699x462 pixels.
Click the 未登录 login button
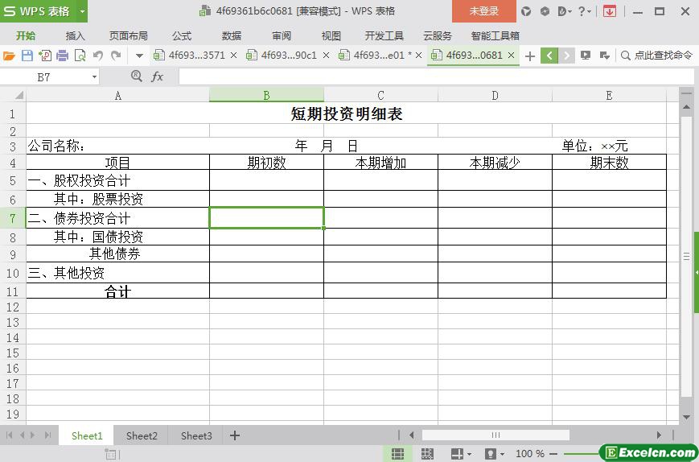[483, 11]
